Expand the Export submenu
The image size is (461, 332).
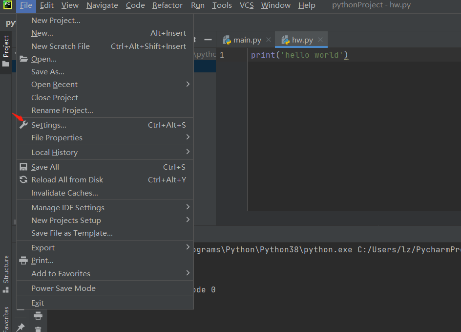(105, 247)
